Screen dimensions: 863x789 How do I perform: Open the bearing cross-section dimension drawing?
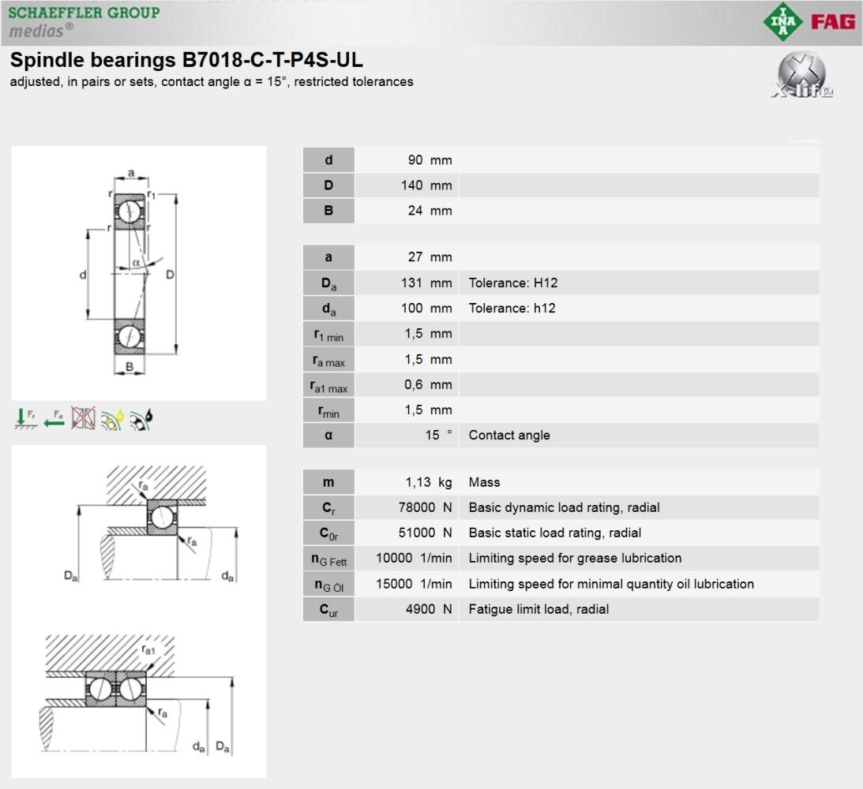point(138,273)
